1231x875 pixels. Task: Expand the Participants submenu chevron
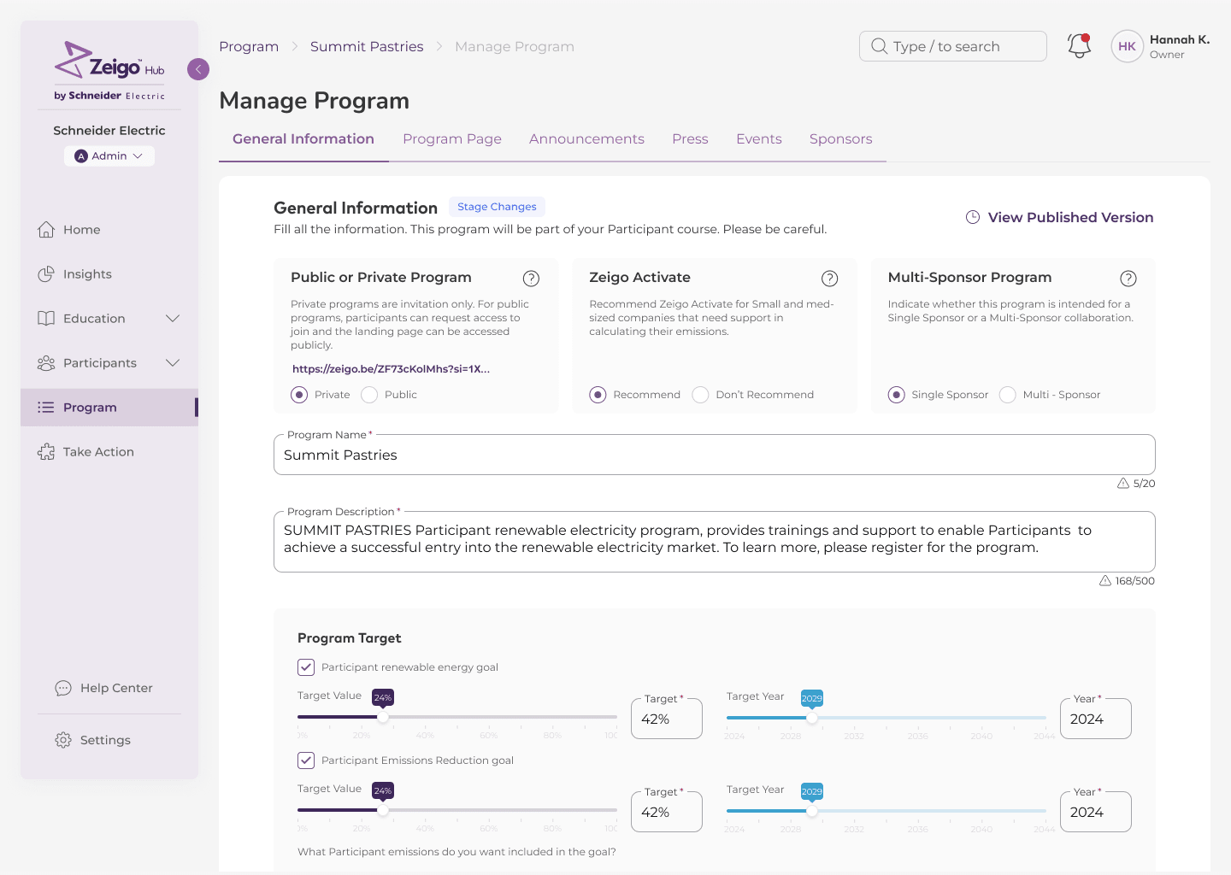[x=173, y=363]
